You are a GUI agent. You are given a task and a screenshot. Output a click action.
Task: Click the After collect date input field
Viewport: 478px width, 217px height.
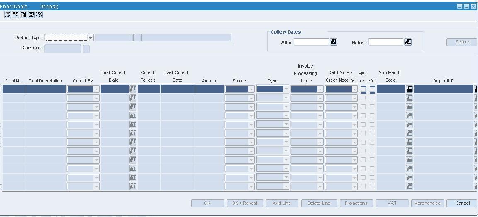click(x=311, y=42)
